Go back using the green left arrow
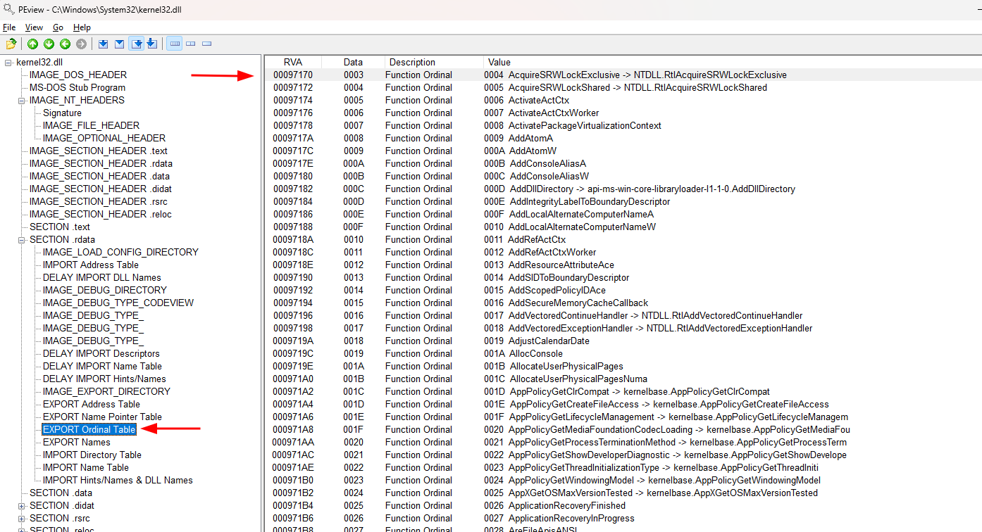Image resolution: width=982 pixels, height=532 pixels. click(65, 44)
